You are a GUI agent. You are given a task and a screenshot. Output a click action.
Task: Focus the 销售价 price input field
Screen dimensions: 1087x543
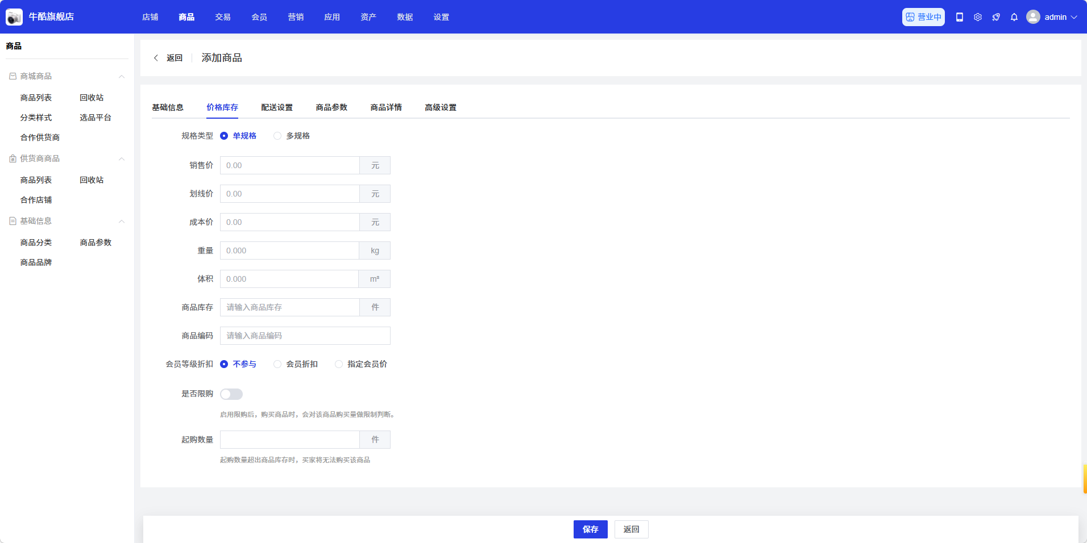289,165
